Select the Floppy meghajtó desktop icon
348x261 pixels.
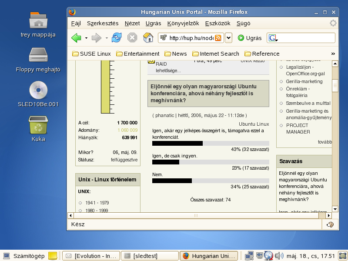[x=38, y=55]
